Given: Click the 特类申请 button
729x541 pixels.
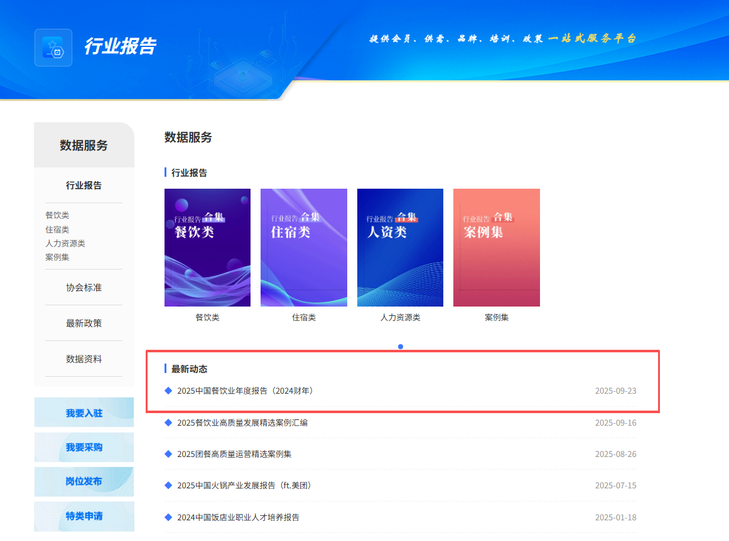Looking at the screenshot, I should coord(84,516).
